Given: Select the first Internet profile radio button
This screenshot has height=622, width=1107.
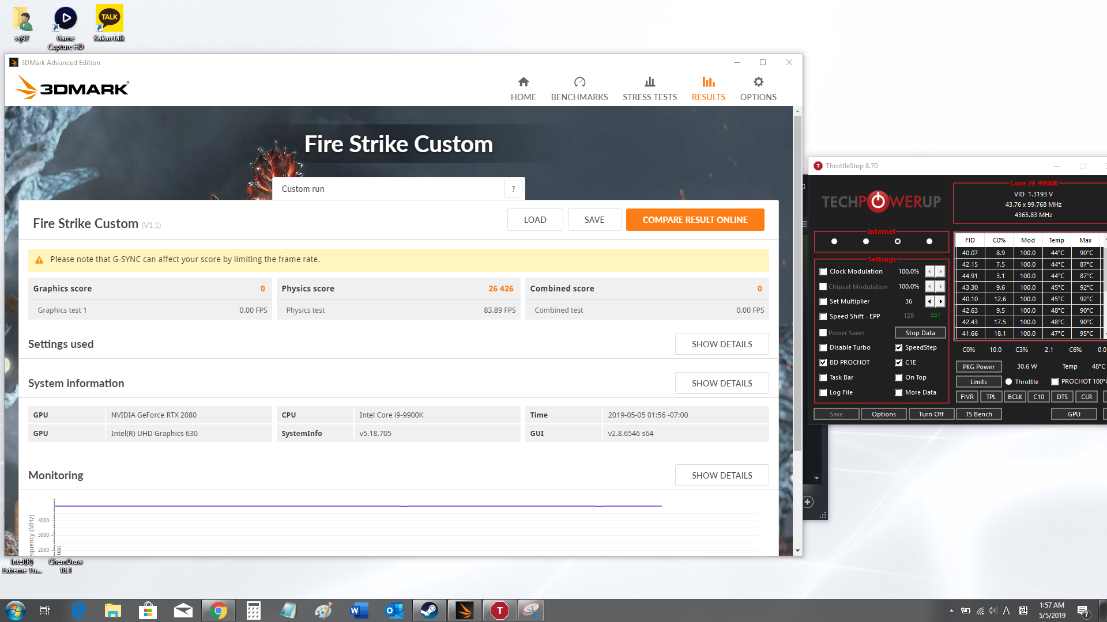Looking at the screenshot, I should coord(834,241).
